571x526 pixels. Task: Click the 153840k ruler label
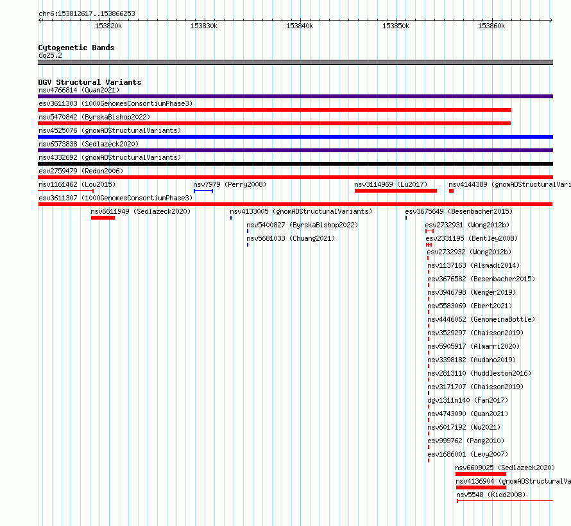coord(300,26)
